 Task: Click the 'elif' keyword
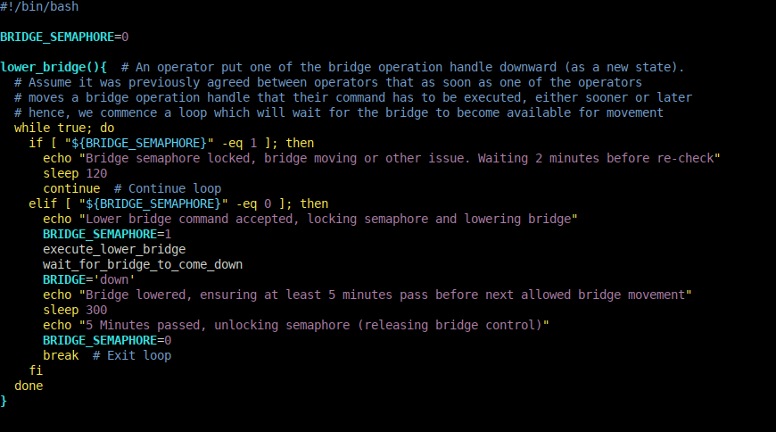point(43,204)
